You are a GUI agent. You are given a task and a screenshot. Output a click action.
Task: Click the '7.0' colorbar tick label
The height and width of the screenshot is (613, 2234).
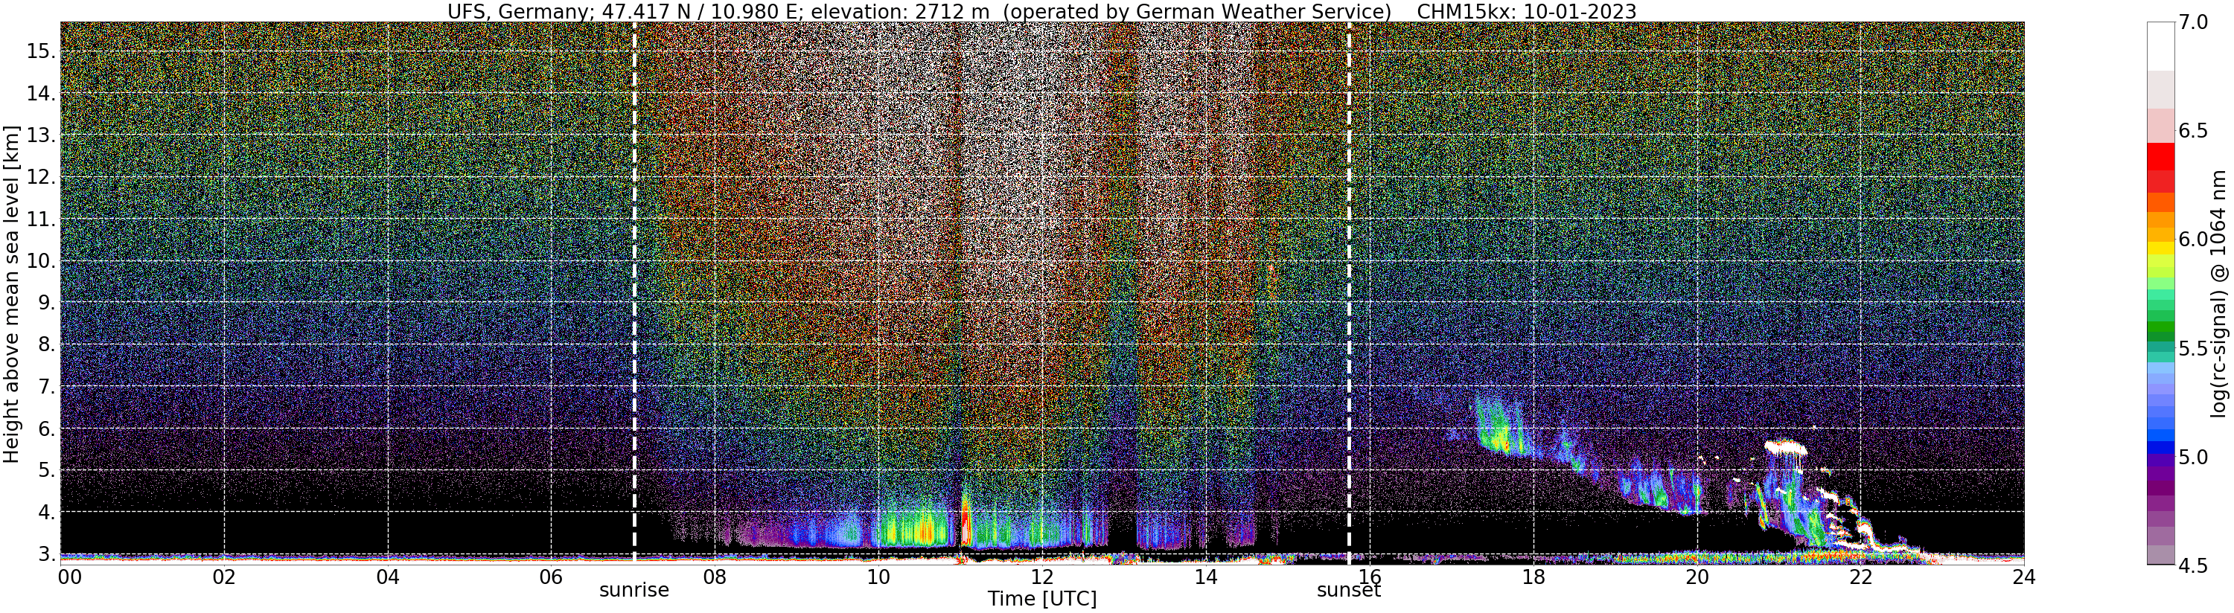click(x=2193, y=22)
